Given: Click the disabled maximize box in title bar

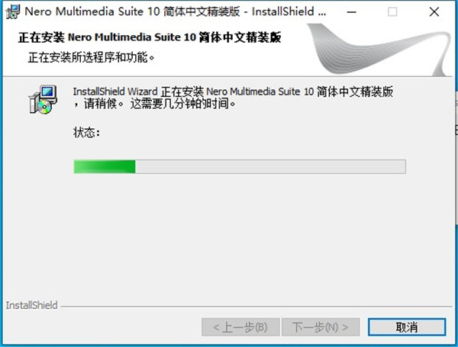Looking at the screenshot, I should (392, 12).
